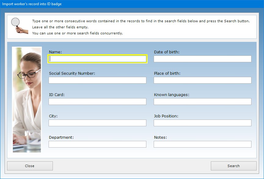Screen dimensions: 264x179
Task: Click inside the Job Position field
Action: click(202, 123)
